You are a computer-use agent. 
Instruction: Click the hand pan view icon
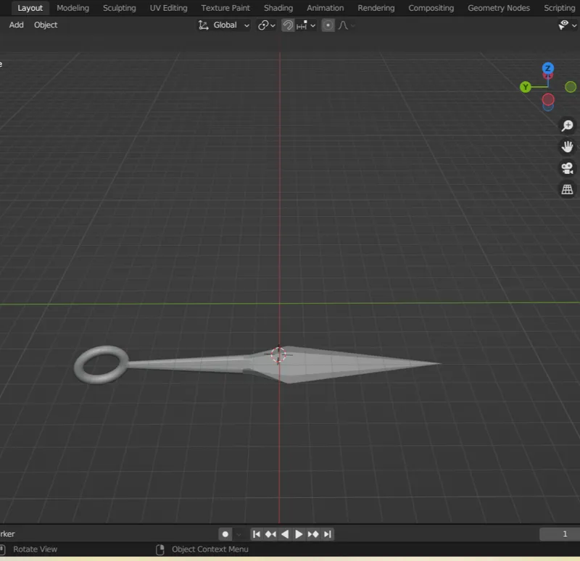click(567, 147)
